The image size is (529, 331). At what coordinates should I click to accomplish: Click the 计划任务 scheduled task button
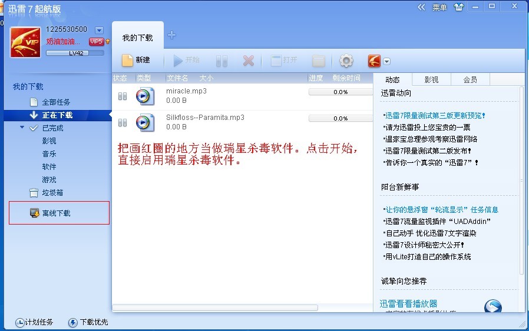pyautogui.click(x=34, y=322)
